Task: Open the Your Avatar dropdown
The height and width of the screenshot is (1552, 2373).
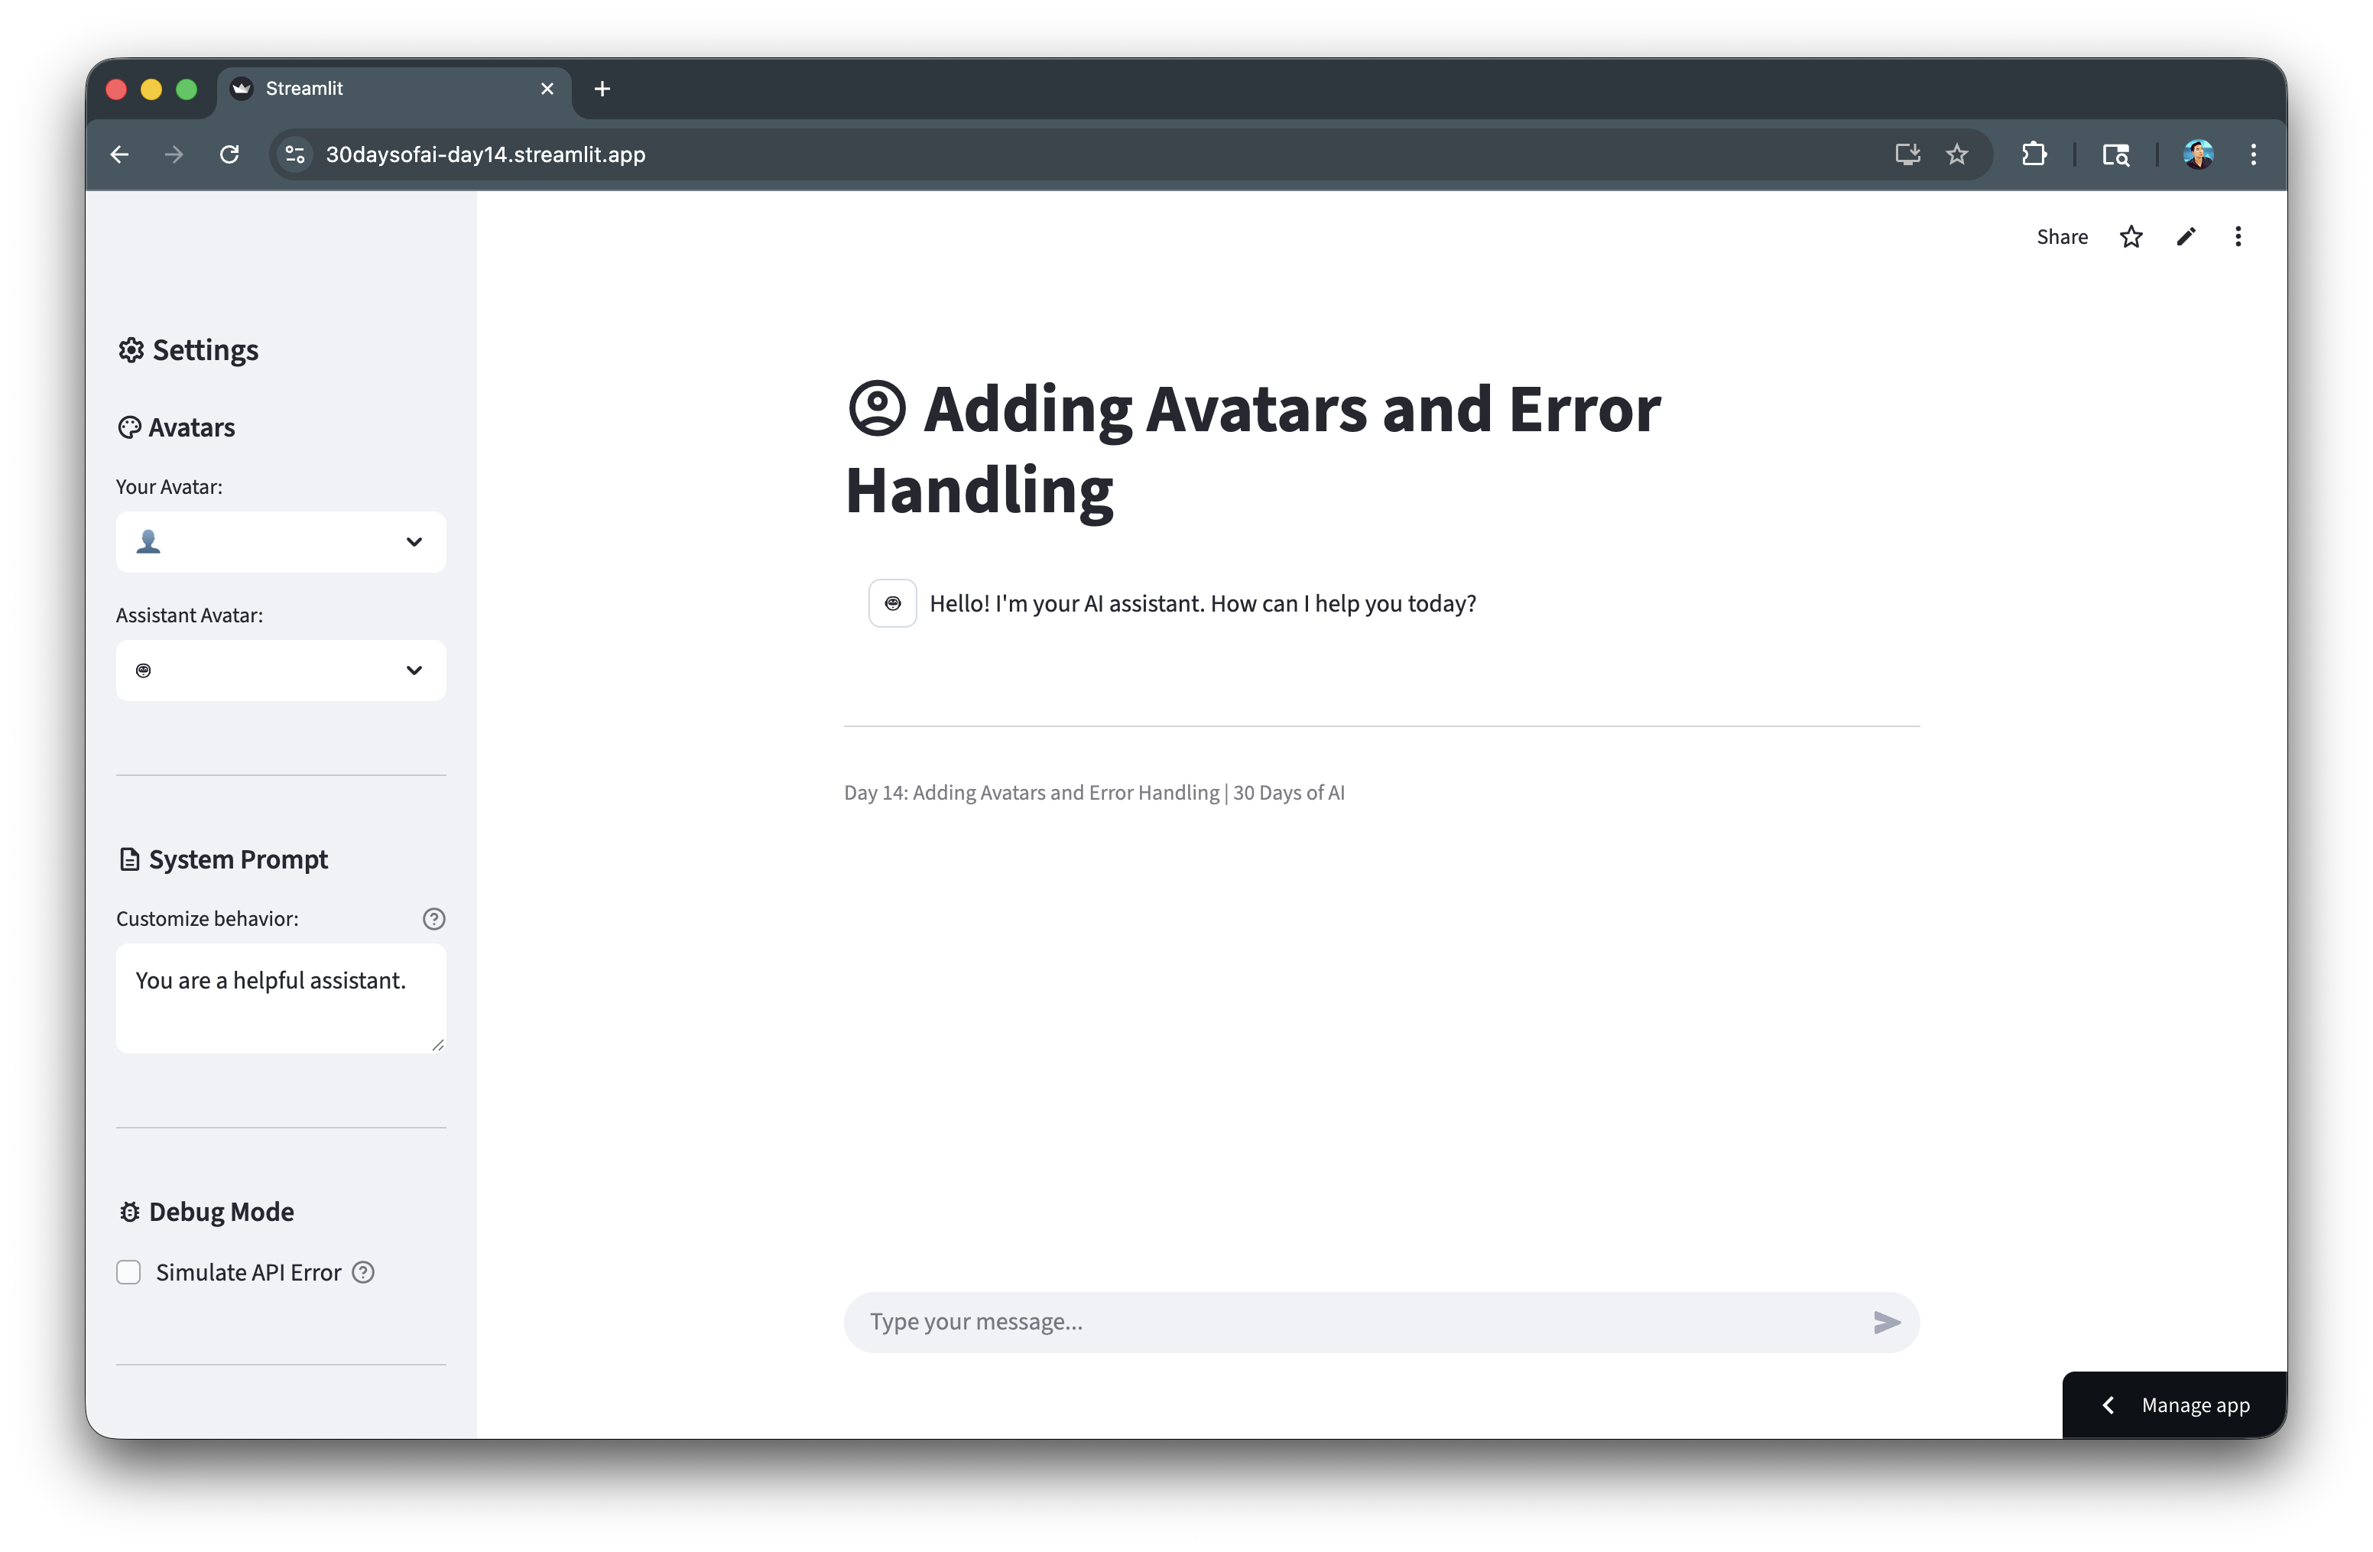Action: click(x=281, y=542)
